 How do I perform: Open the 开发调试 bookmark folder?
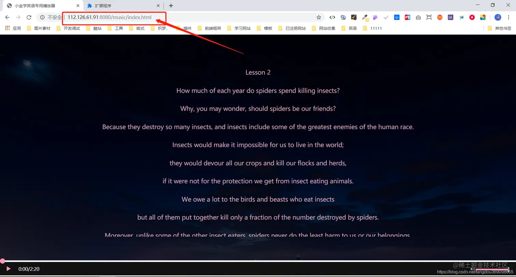tap(68, 28)
